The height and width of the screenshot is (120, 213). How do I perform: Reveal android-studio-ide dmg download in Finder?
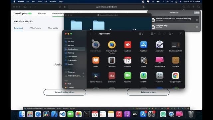coord(197,20)
